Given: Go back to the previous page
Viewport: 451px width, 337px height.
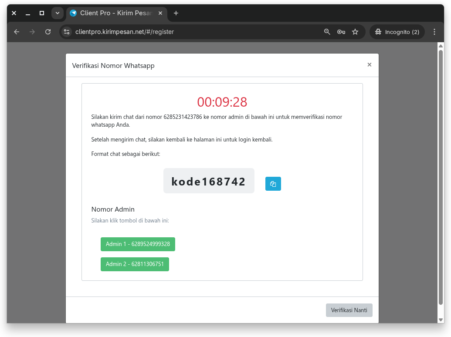Looking at the screenshot, I should 17,32.
